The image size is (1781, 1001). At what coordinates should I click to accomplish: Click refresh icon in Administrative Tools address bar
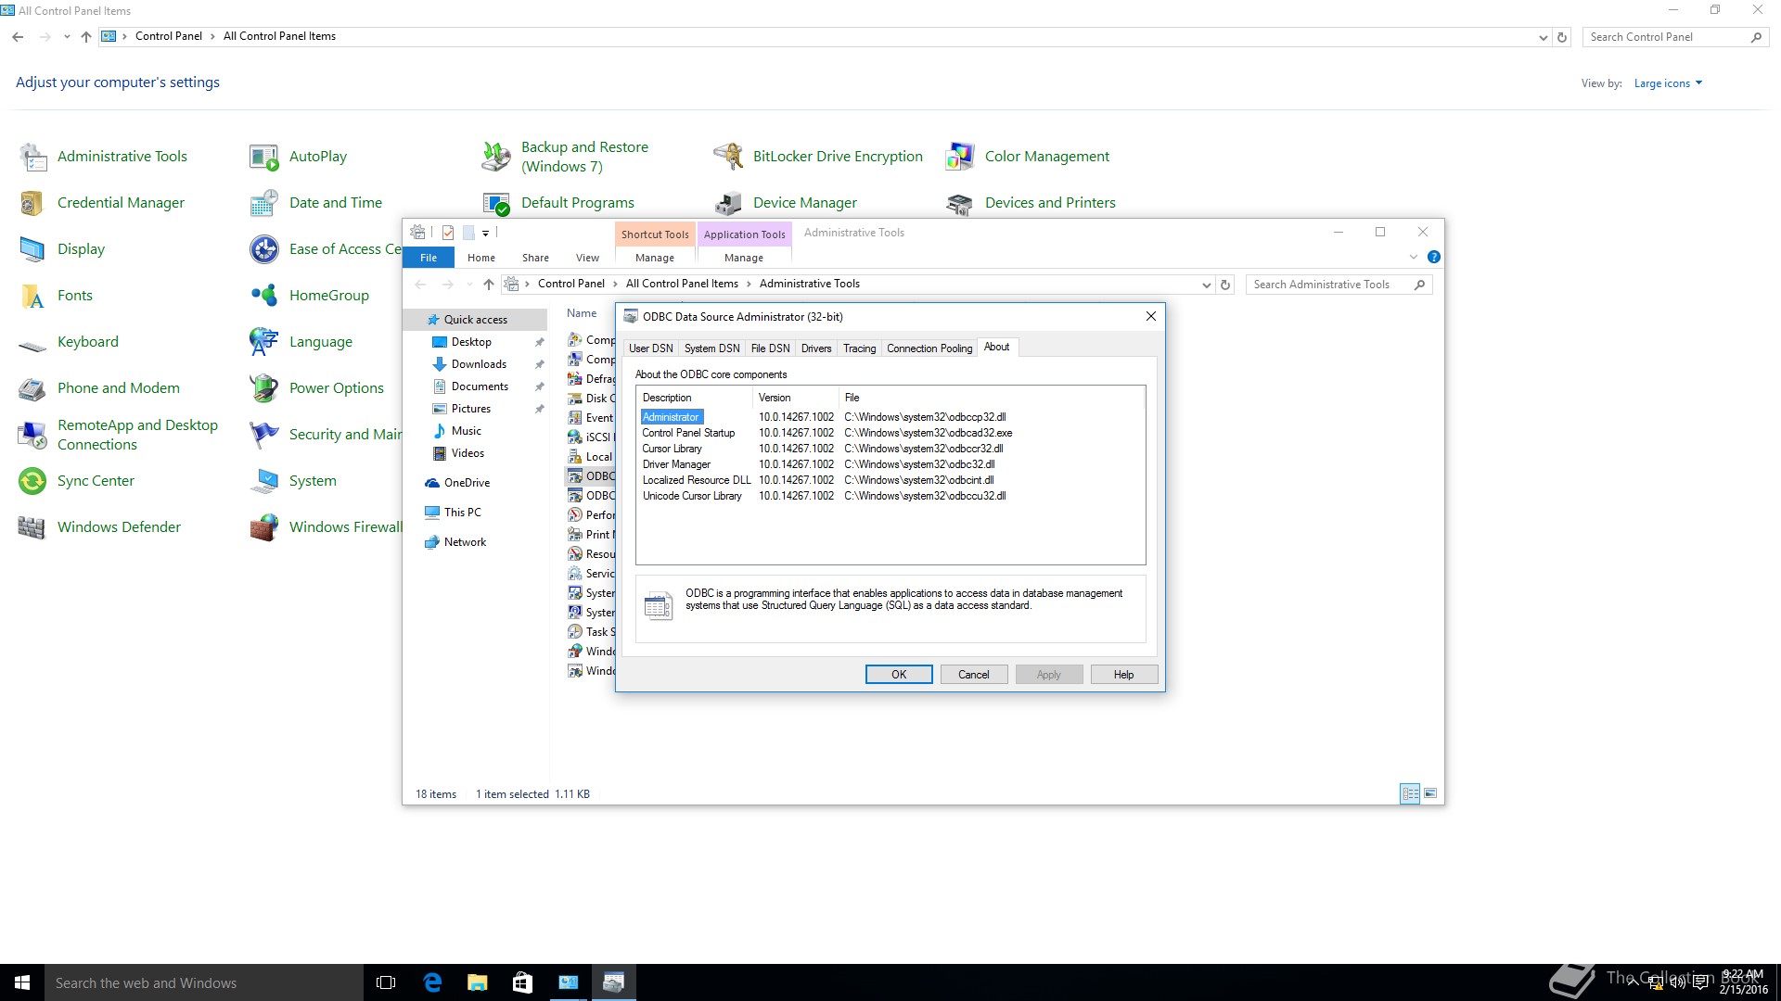point(1225,285)
